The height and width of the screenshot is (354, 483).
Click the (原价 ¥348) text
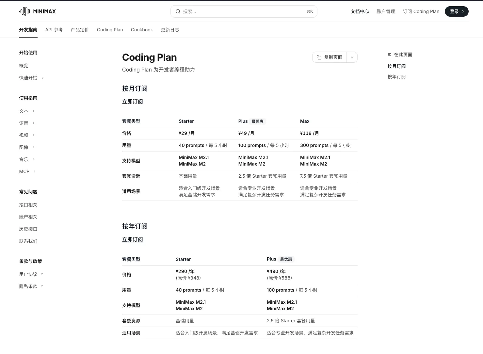coord(188,278)
